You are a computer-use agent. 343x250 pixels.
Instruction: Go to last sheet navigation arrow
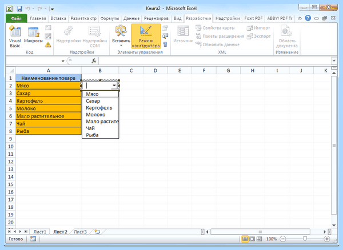tap(26, 231)
